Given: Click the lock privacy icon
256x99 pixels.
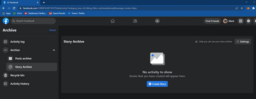Looking at the screenshot, I should (x=196, y=41).
